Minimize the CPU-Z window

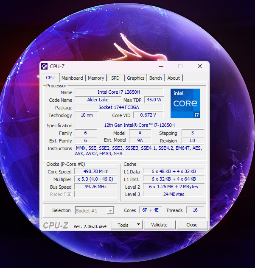pyautogui.click(x=161, y=66)
